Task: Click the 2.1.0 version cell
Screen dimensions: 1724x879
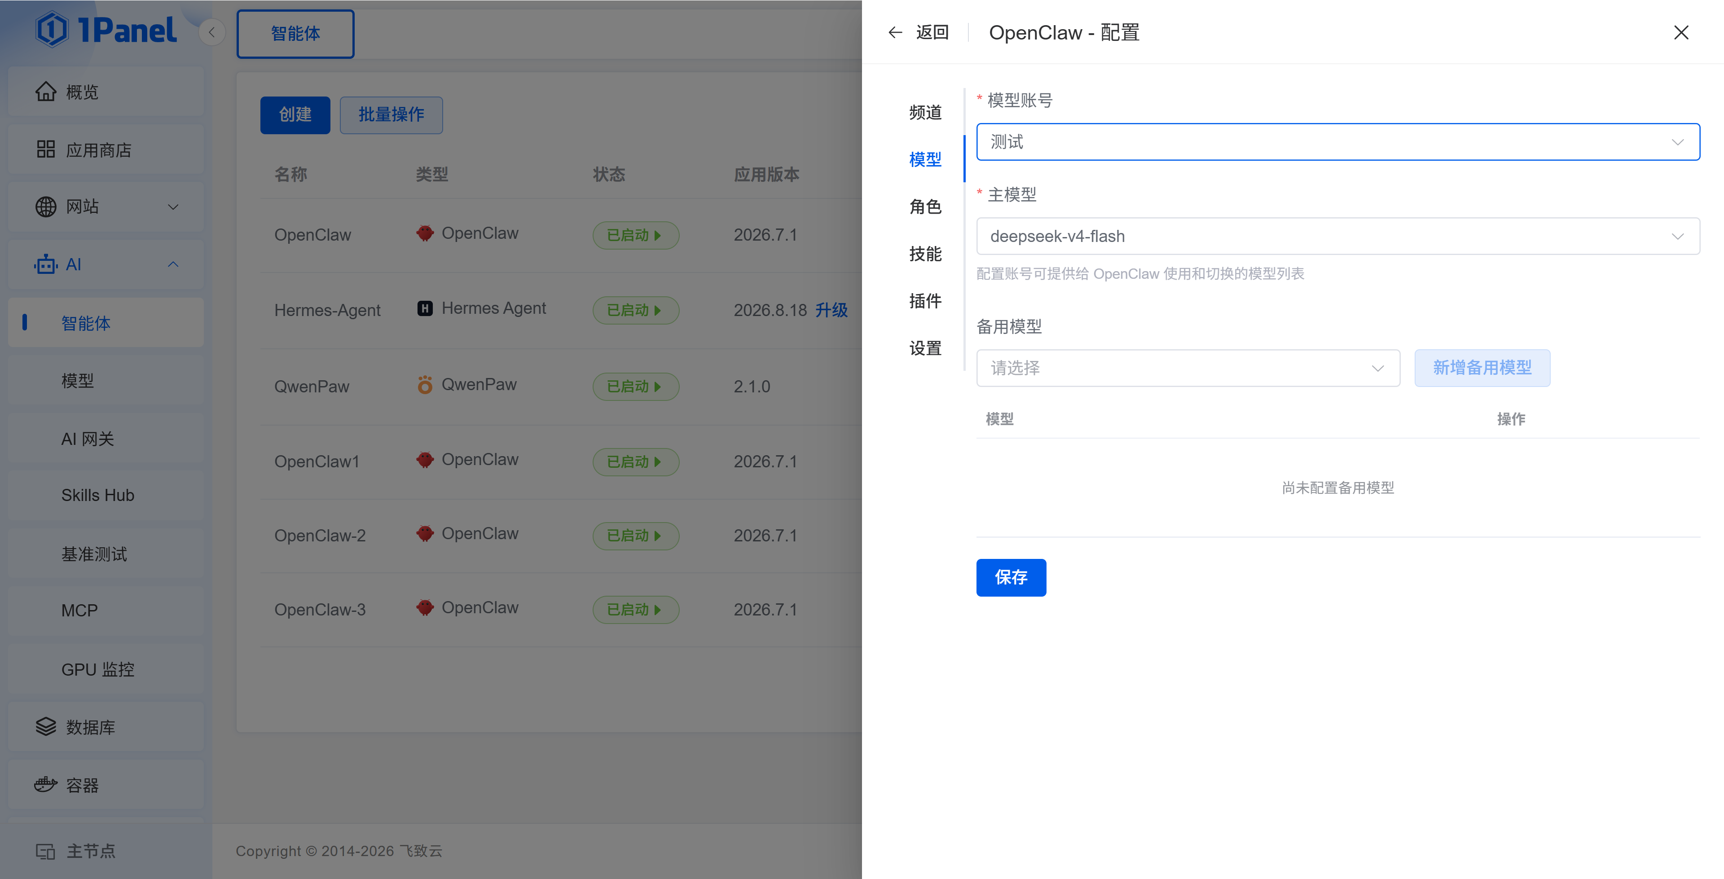Action: 752,387
